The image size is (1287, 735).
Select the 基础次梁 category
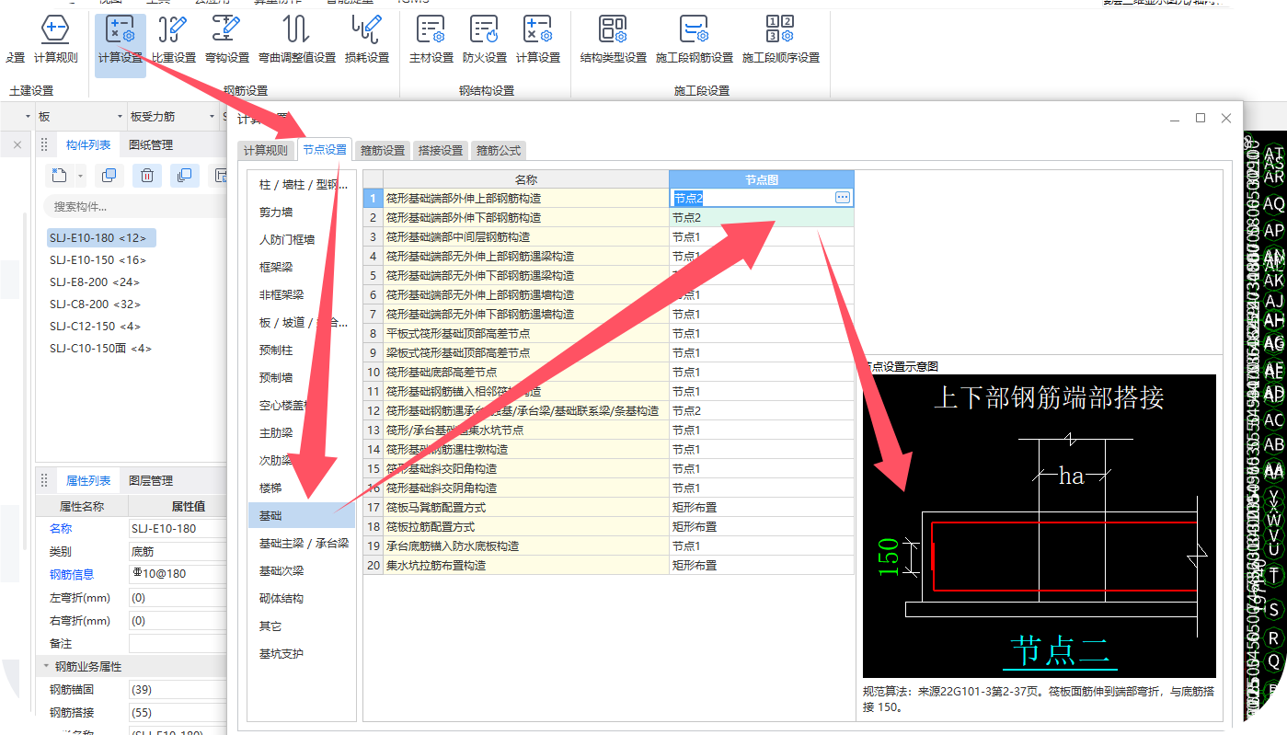[301, 571]
